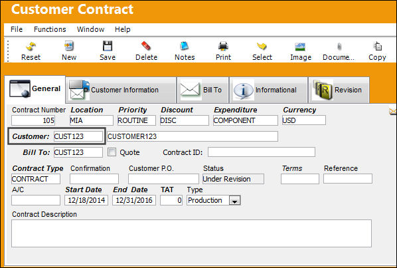Click the Delete eraser icon
The width and height of the screenshot is (397, 268).
click(x=146, y=46)
